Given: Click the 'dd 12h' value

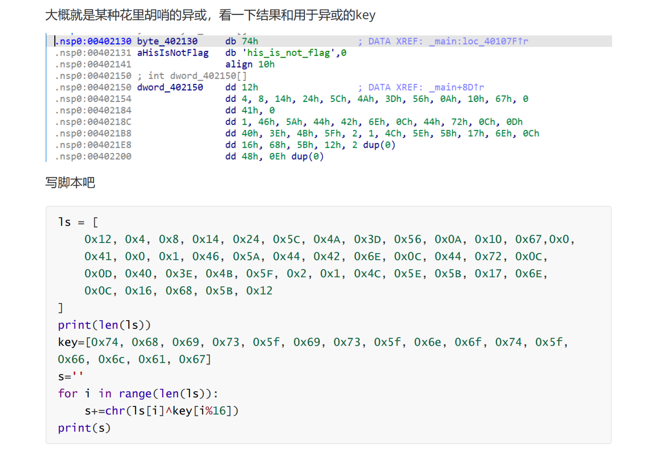Looking at the screenshot, I should pyautogui.click(x=242, y=88).
